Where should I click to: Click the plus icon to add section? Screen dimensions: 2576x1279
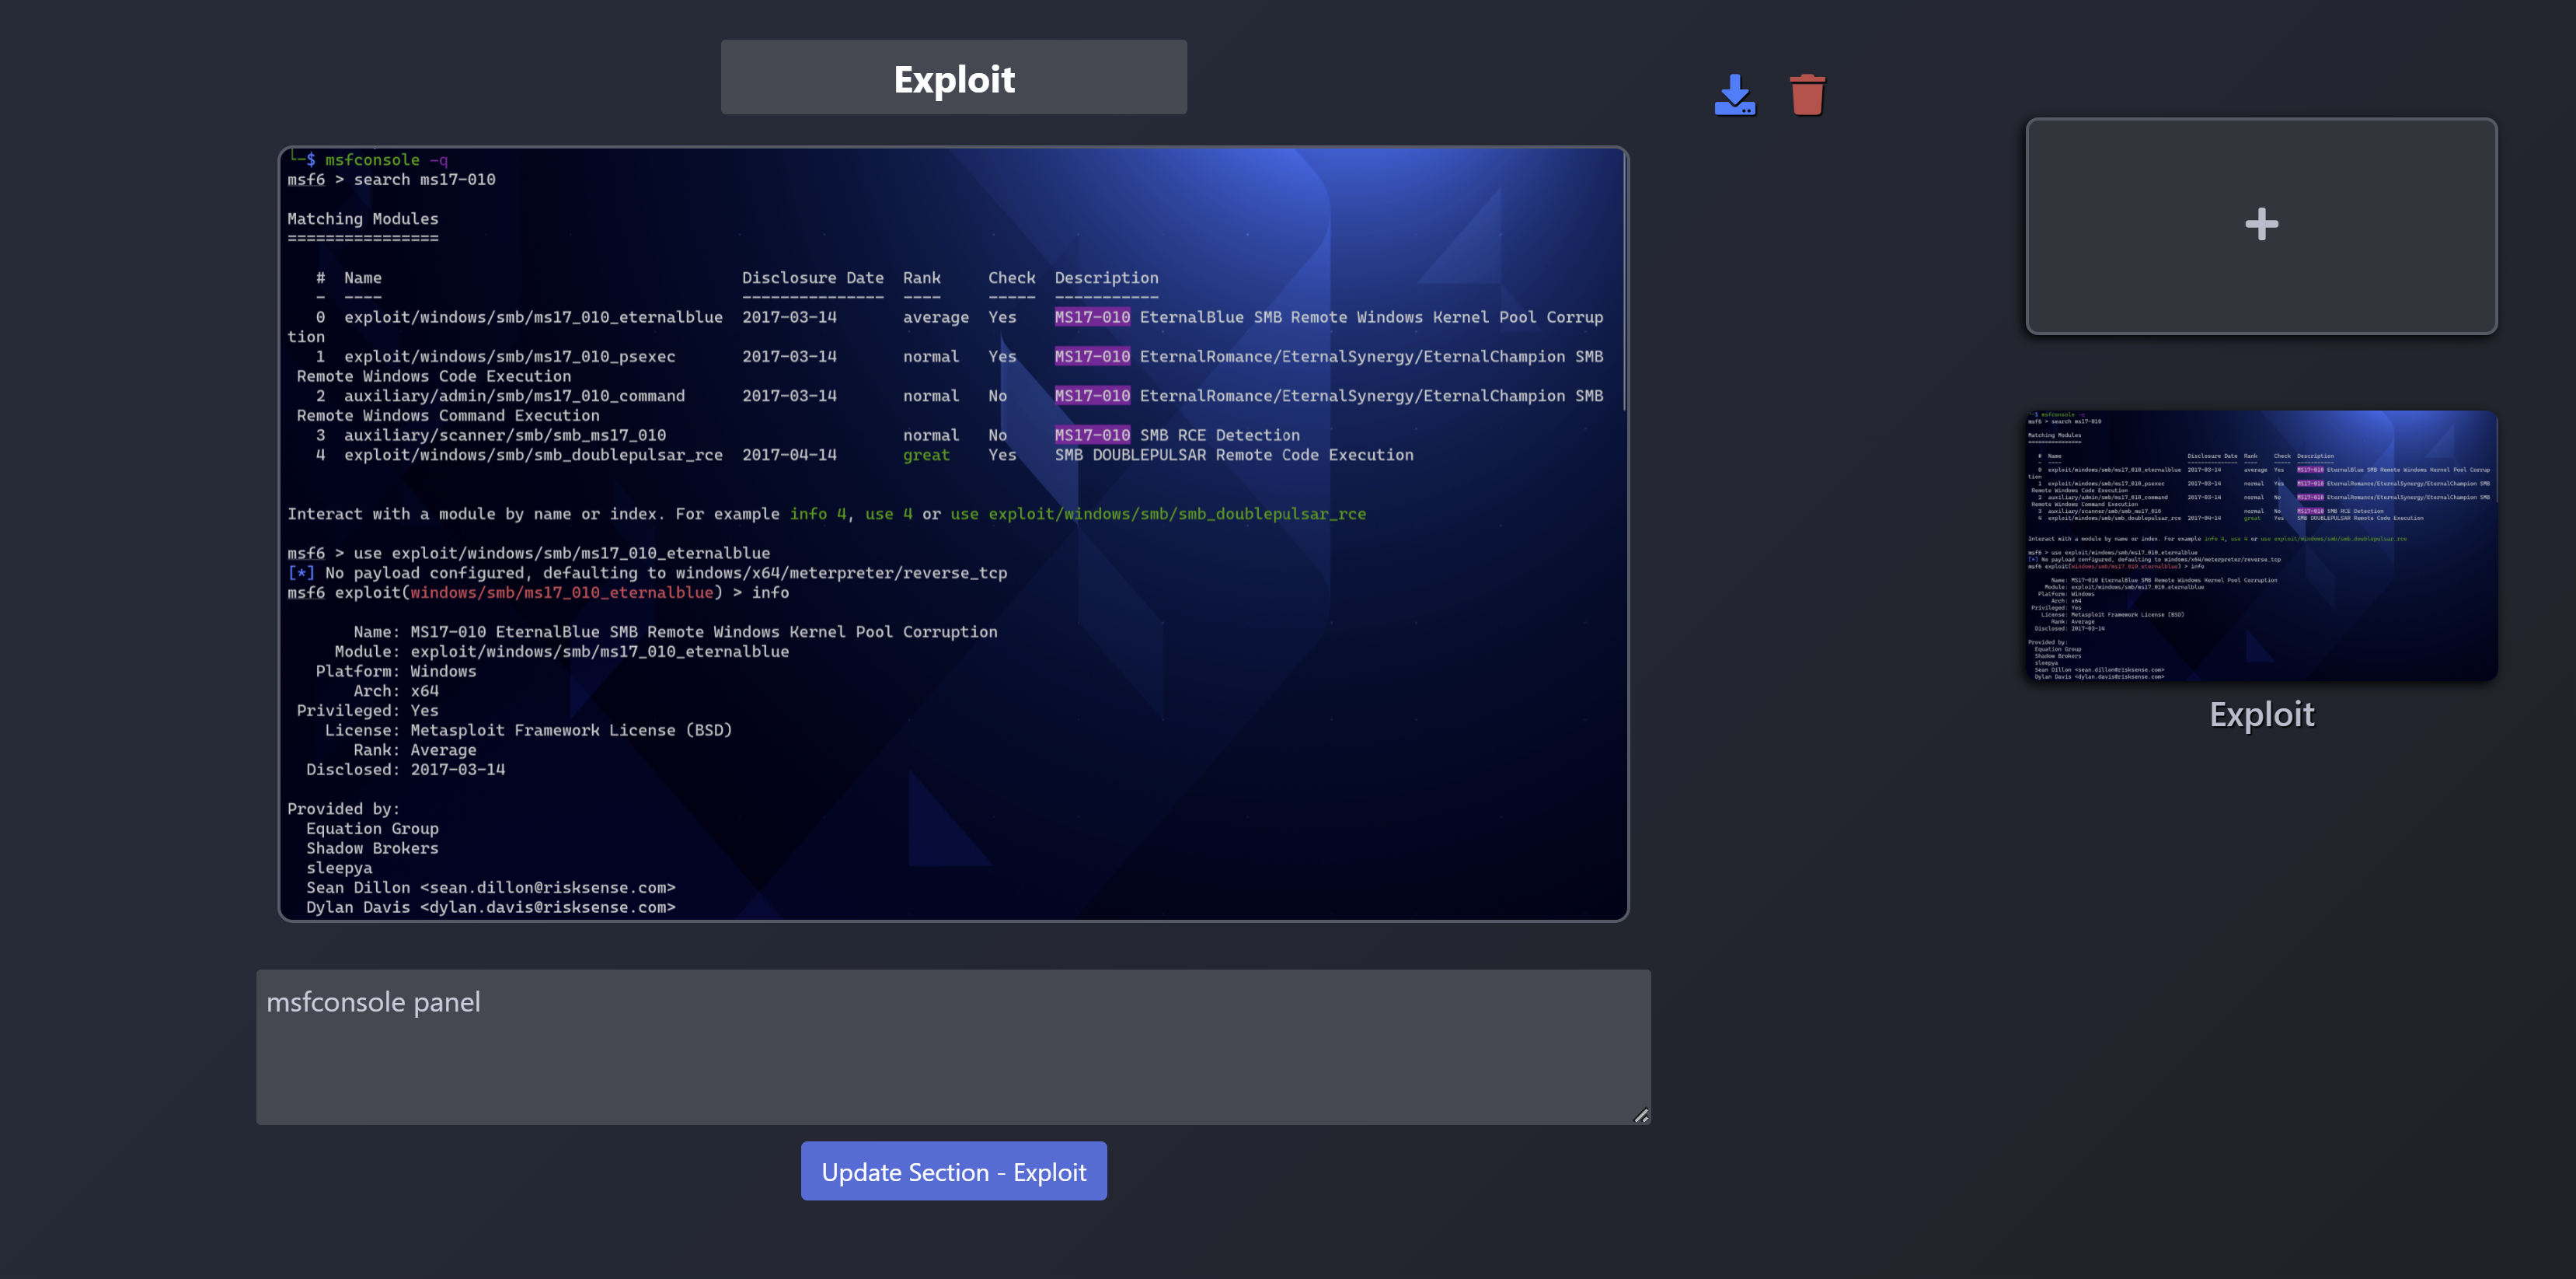point(2260,225)
